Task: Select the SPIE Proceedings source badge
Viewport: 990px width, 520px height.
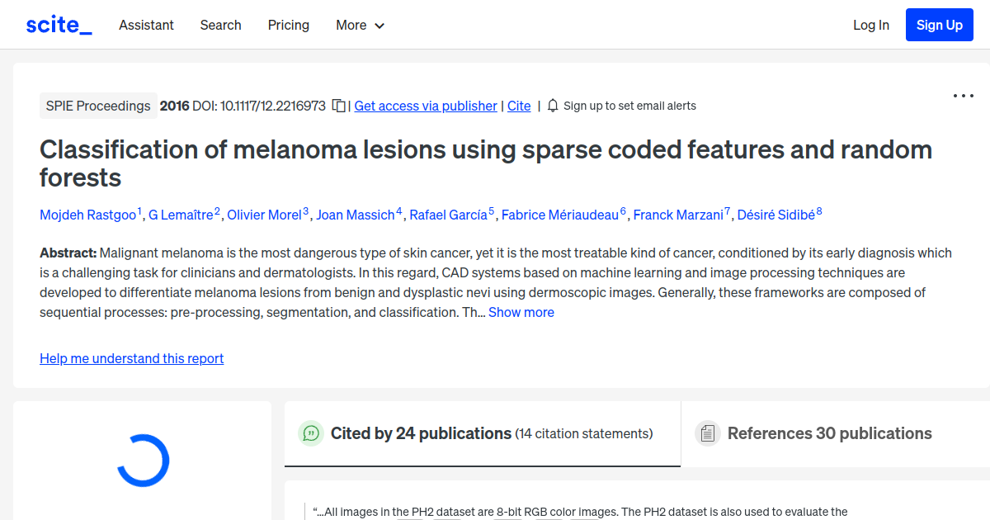Action: click(x=98, y=106)
